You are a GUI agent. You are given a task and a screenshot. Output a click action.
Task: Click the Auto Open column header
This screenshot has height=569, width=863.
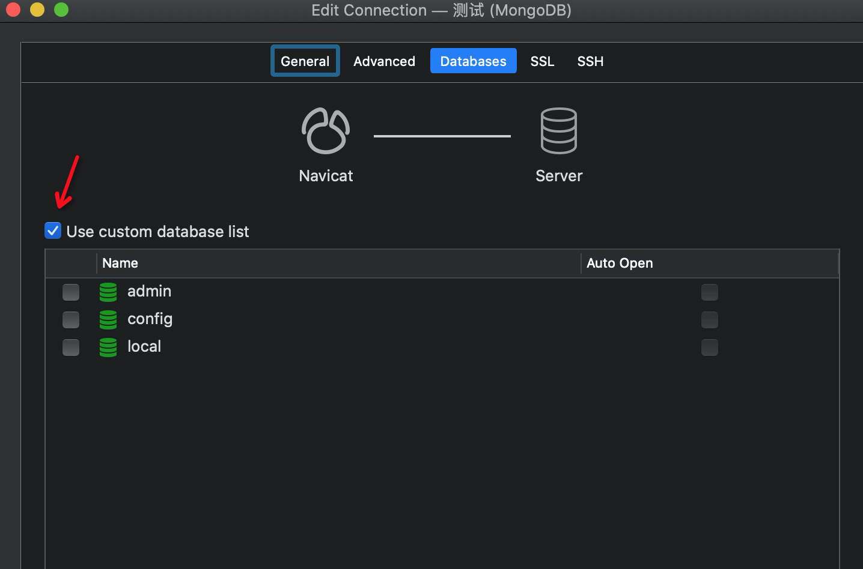click(709, 263)
